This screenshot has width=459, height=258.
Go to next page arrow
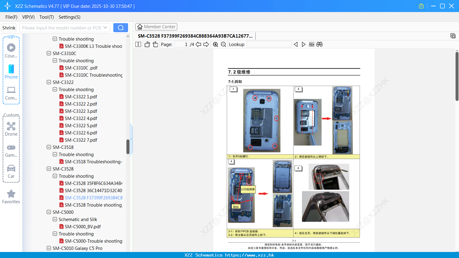[206, 44]
